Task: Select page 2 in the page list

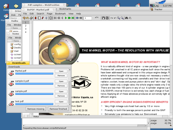Action: point(26,26)
